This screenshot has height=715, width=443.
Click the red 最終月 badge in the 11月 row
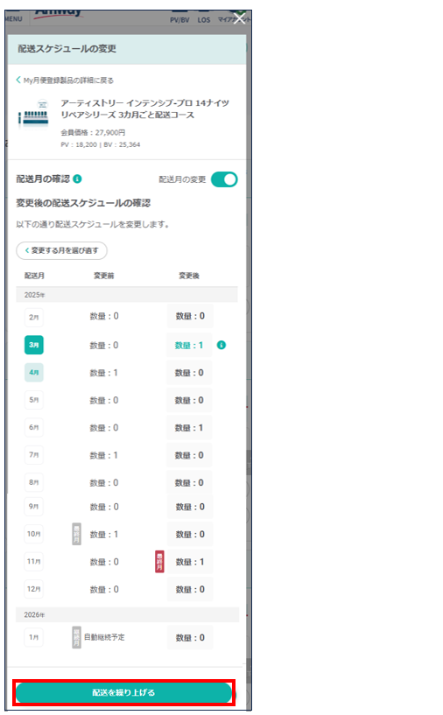[159, 561]
